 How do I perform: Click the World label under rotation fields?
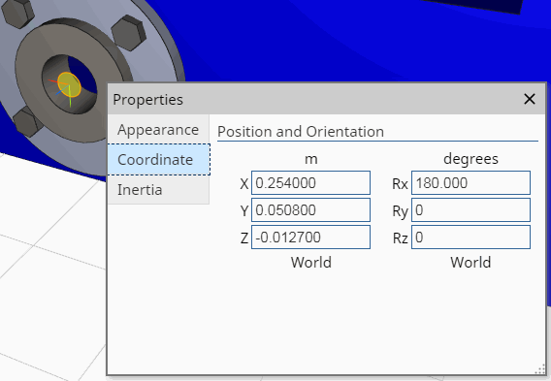(470, 263)
